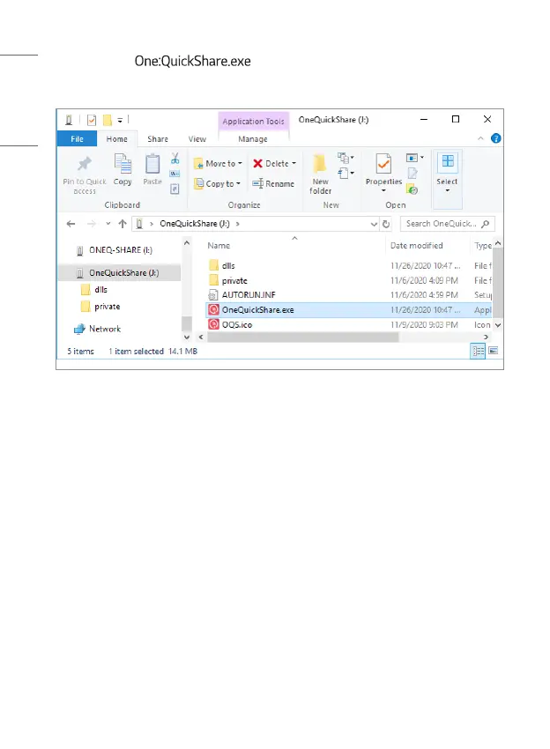Click the Cut scissors icon
The width and height of the screenshot is (550, 749).
[x=175, y=158]
